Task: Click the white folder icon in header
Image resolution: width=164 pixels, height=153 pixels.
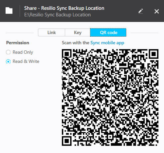Action: (x=9, y=10)
